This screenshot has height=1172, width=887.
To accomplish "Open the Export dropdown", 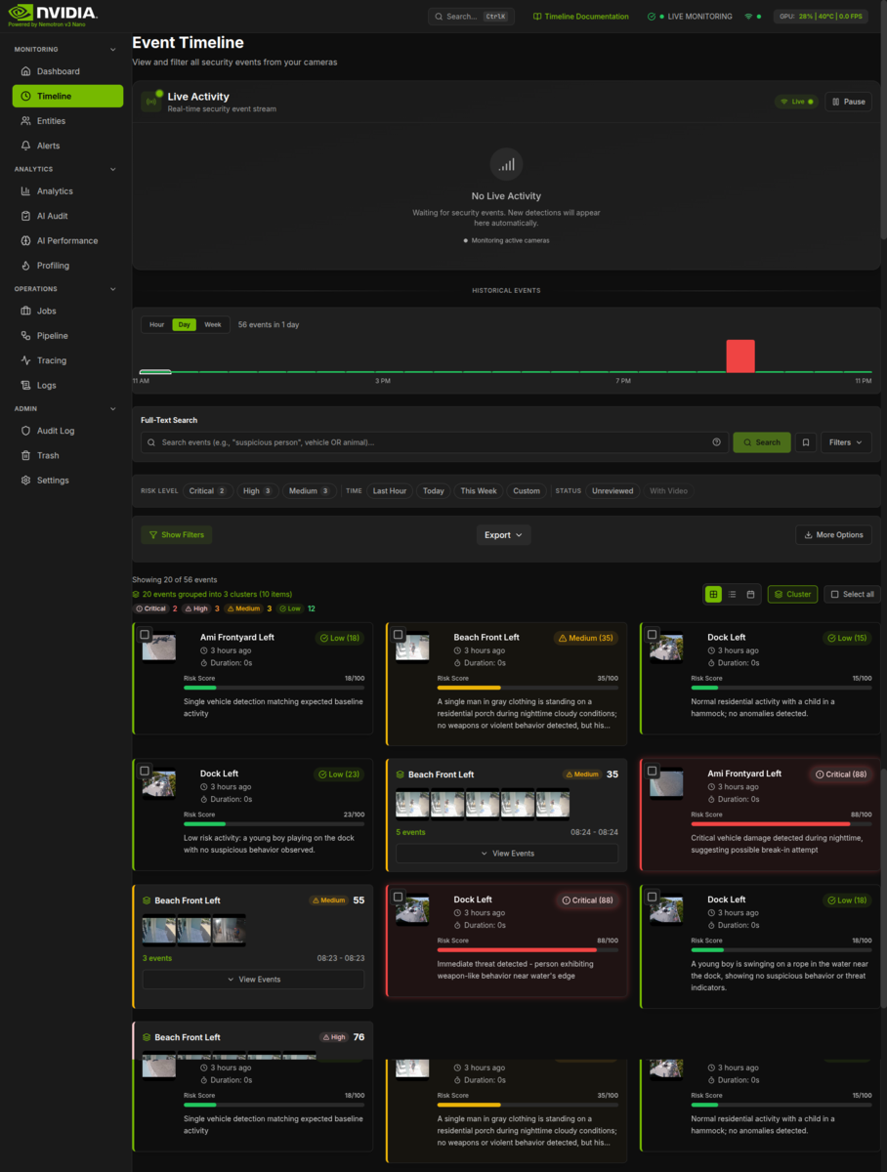I will (503, 534).
